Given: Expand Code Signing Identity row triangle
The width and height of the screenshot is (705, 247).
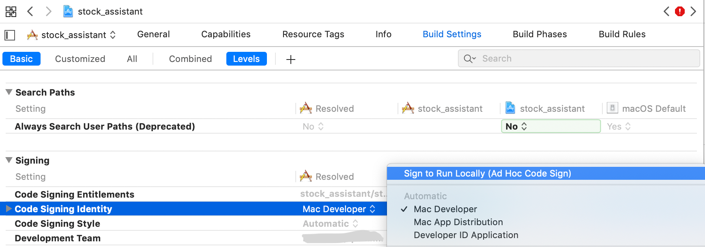Looking at the screenshot, I should [x=9, y=209].
